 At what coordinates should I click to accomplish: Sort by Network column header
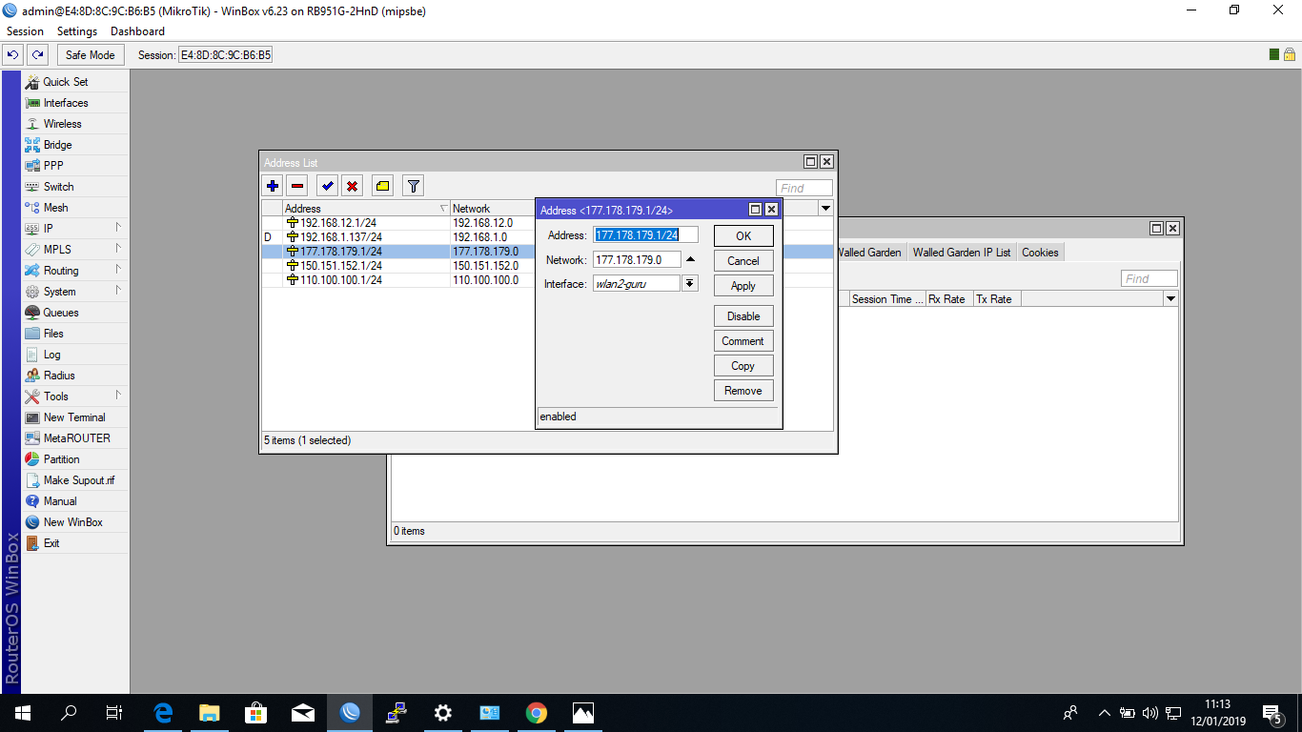[492, 208]
